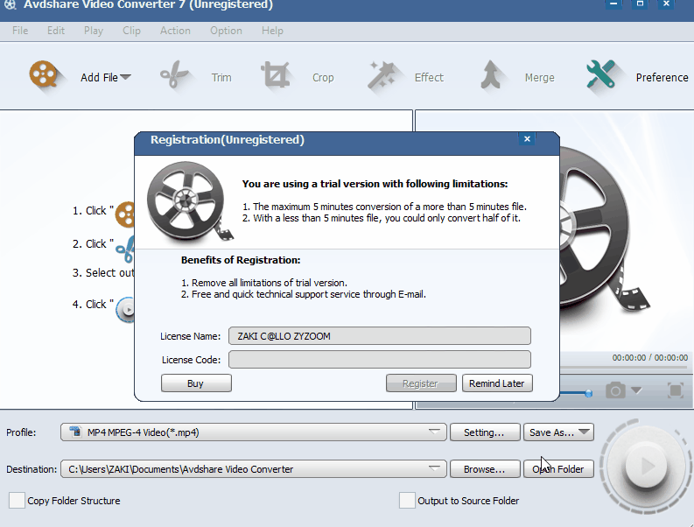
Task: Open the Play menu
Action: coord(94,31)
